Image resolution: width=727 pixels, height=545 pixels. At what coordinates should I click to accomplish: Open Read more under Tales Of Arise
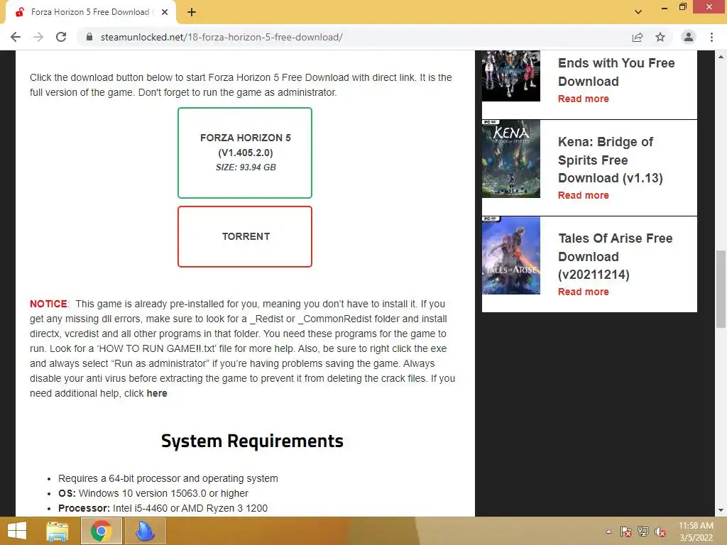point(584,292)
